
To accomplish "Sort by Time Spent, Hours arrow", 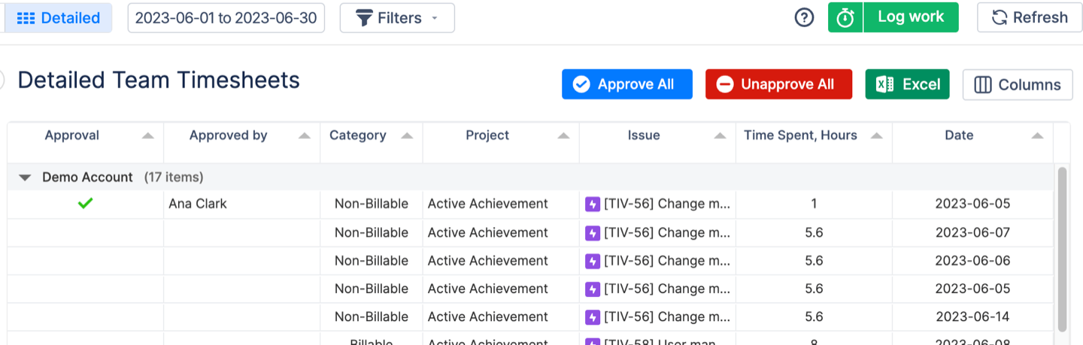I will point(876,136).
